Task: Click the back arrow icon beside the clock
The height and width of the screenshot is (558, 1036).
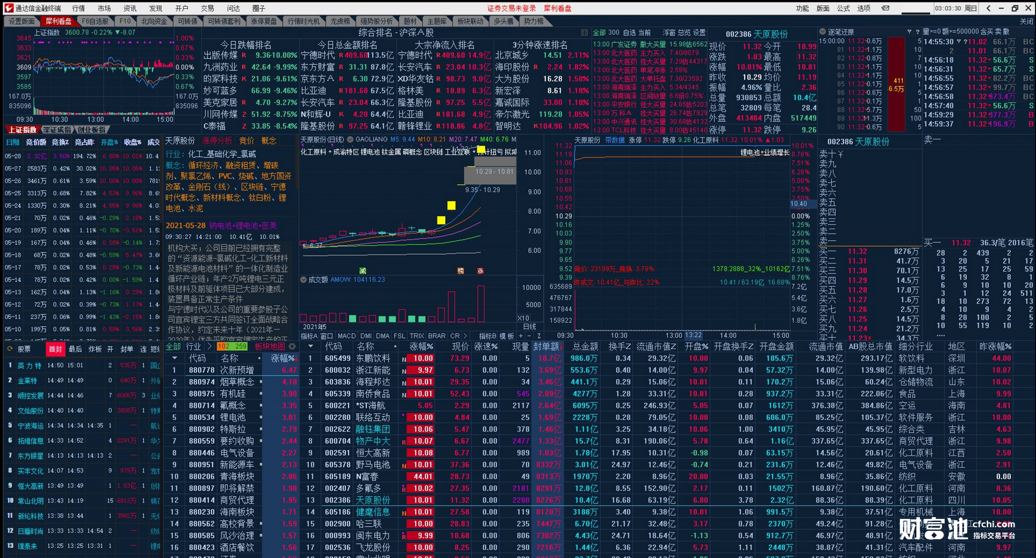Action: coord(988,8)
